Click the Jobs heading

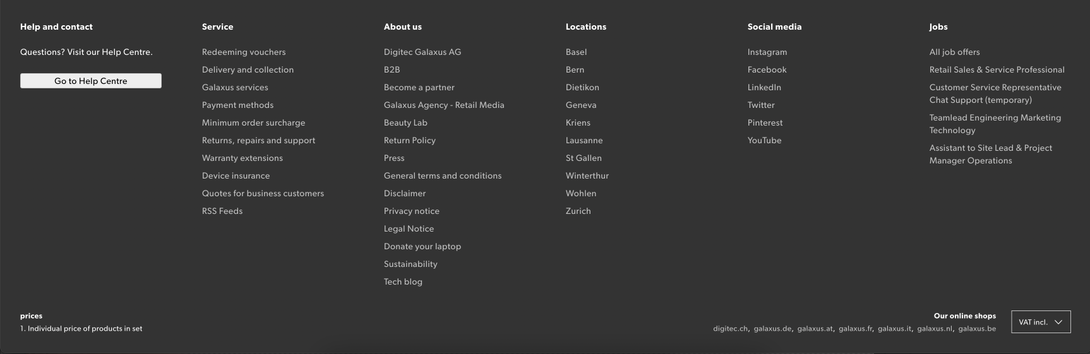point(938,27)
